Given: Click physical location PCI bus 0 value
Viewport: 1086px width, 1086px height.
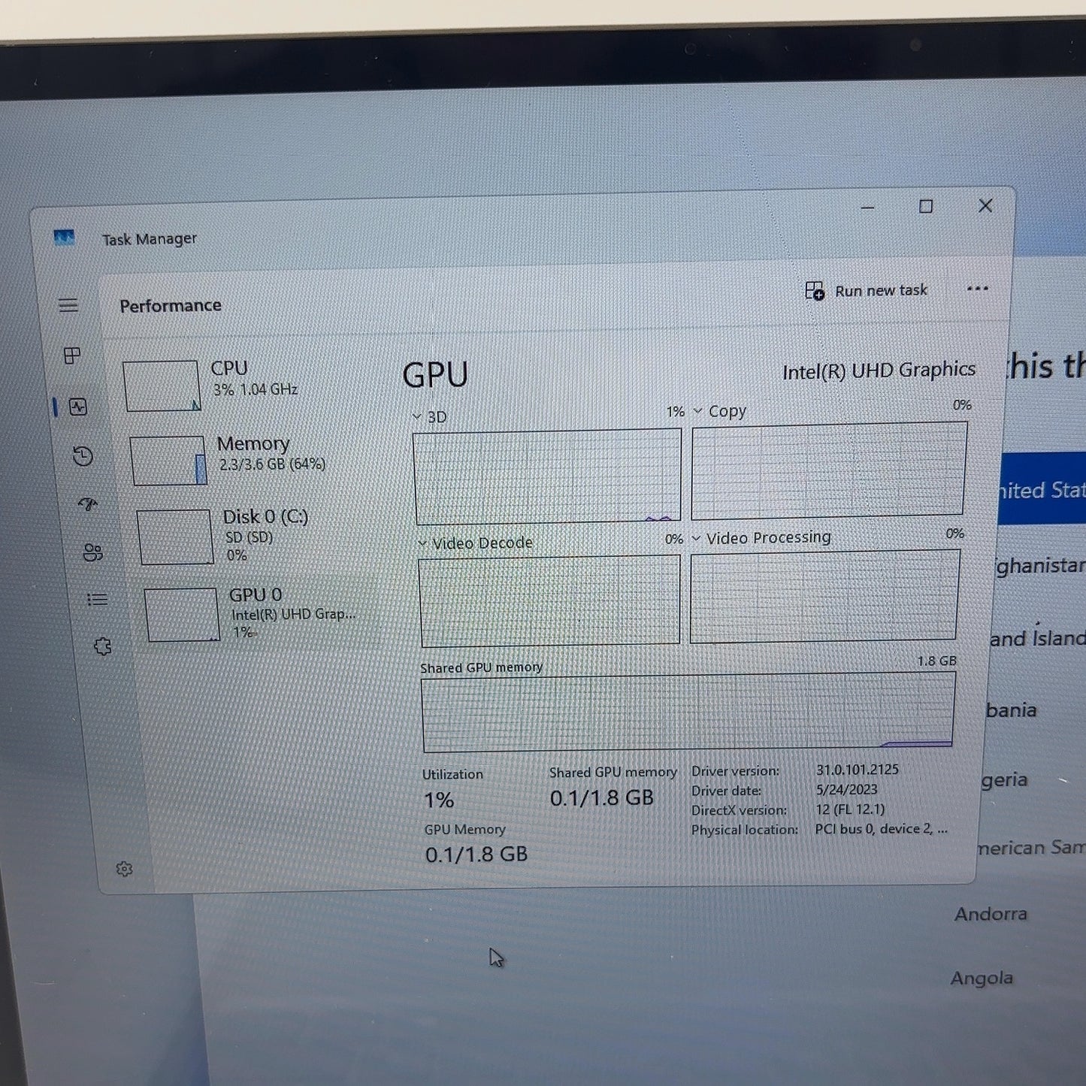Looking at the screenshot, I should [881, 829].
